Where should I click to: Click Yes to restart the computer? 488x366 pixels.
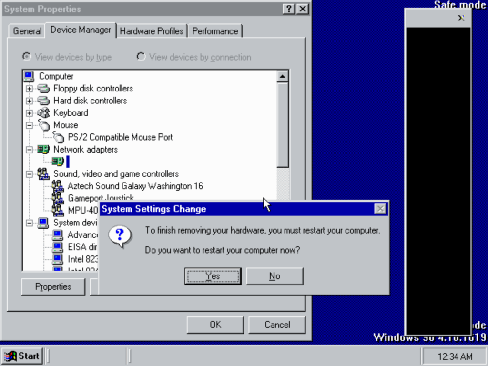pos(213,276)
